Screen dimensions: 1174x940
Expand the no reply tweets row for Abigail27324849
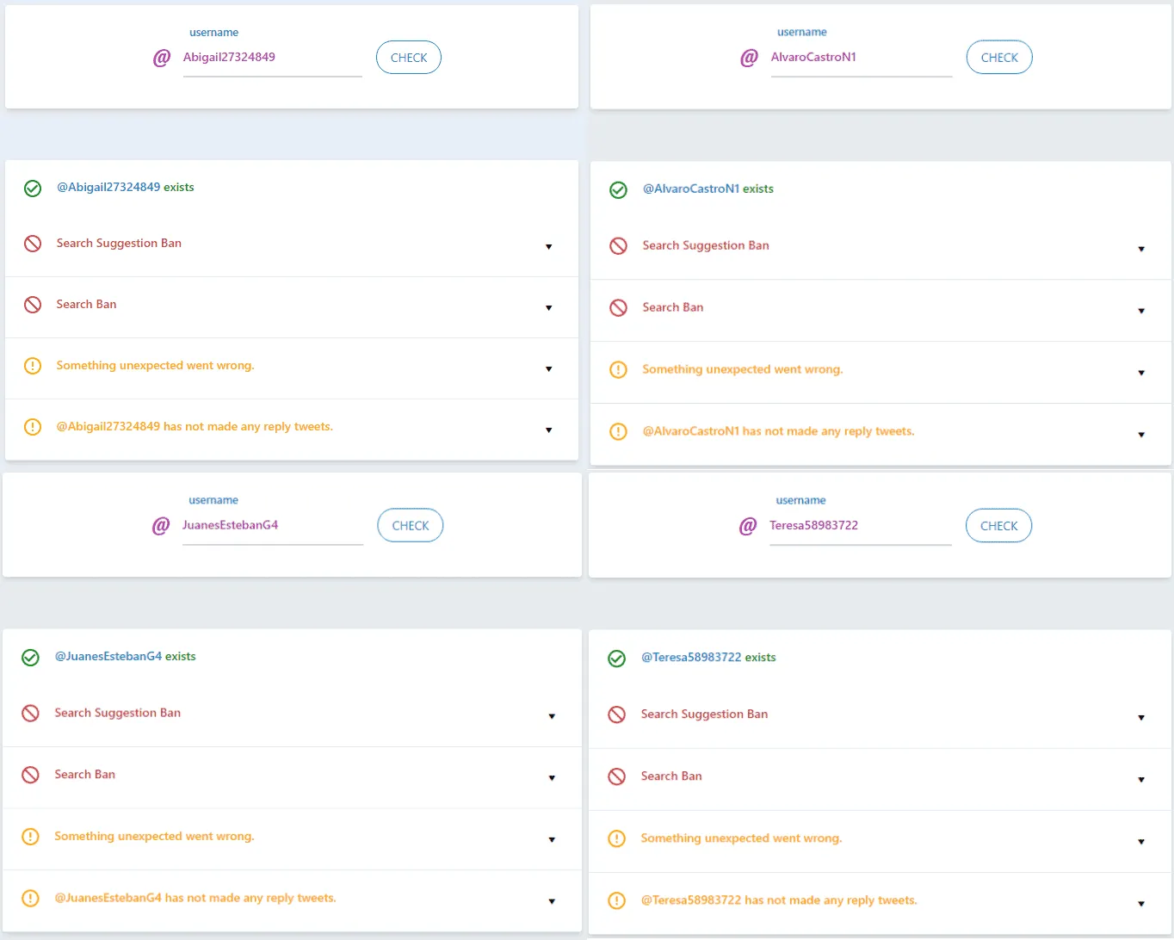click(x=548, y=430)
